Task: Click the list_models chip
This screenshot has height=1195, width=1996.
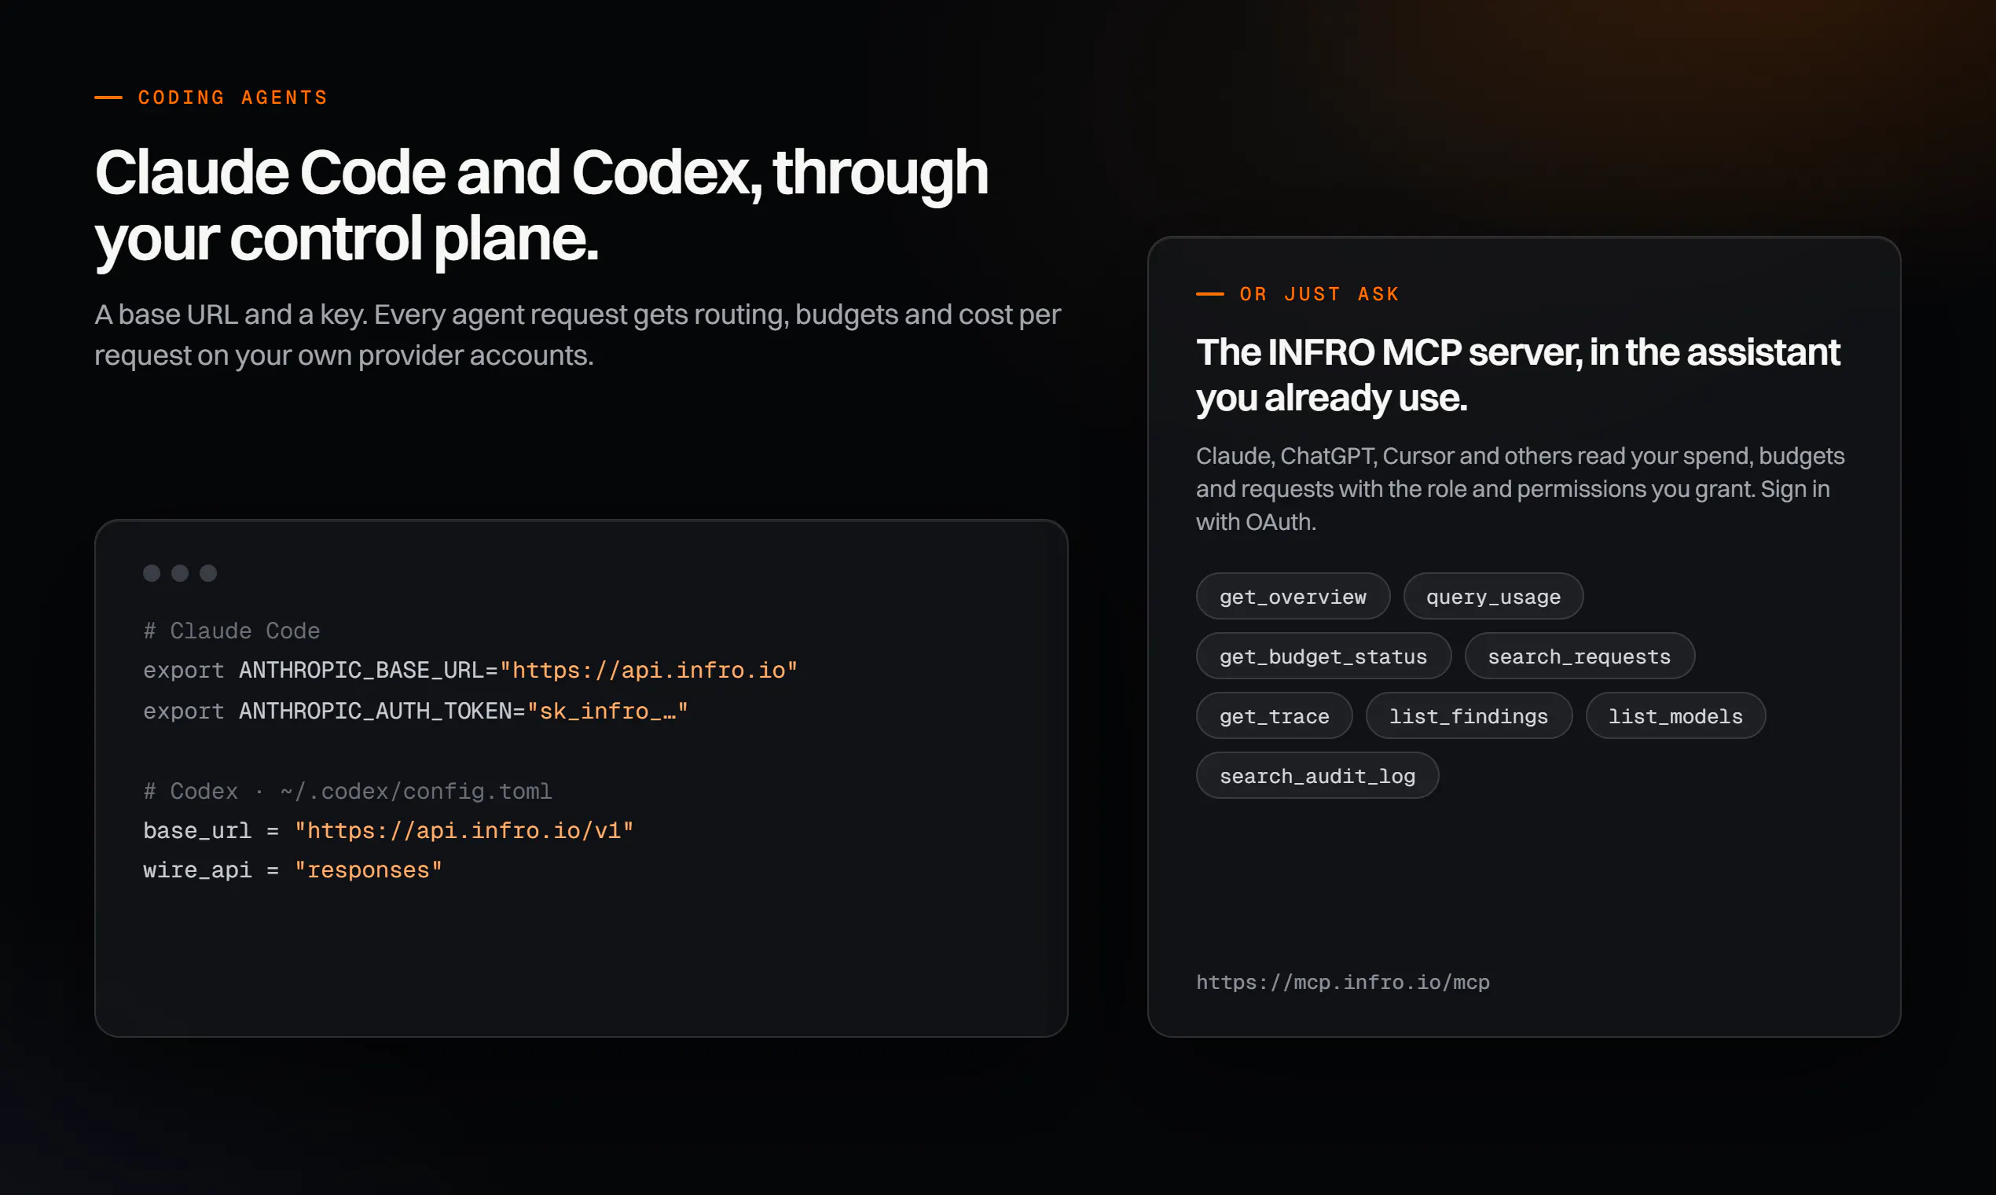Action: (1675, 716)
